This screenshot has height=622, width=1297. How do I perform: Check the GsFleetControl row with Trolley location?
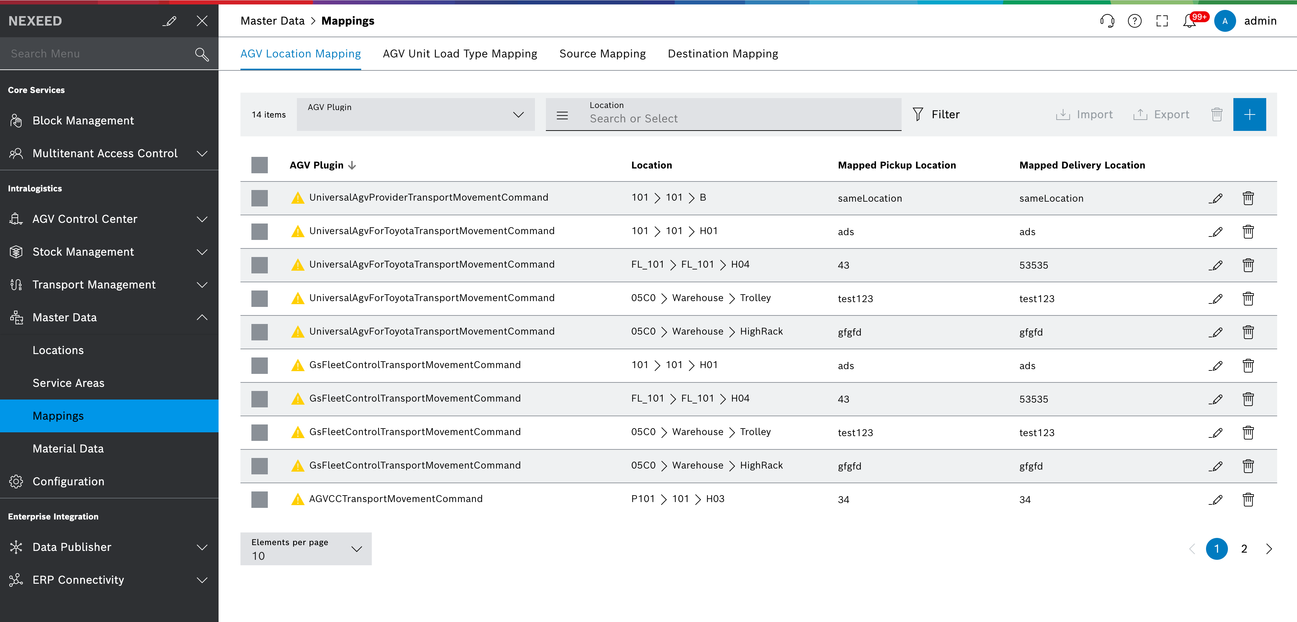coord(259,432)
